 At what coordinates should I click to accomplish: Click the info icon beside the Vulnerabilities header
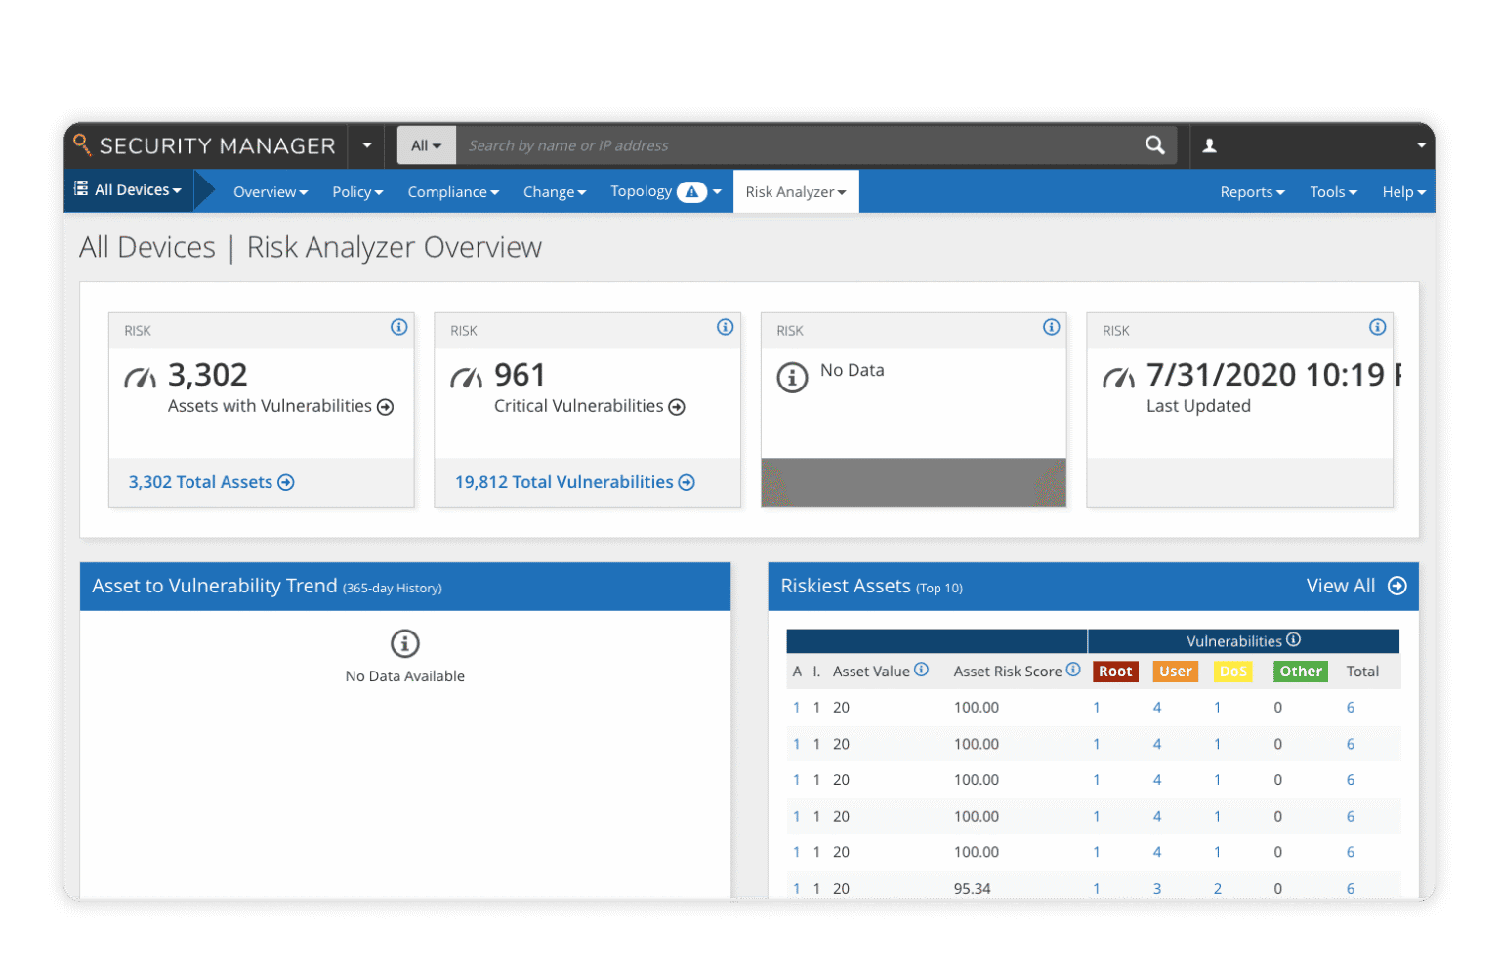(x=1293, y=639)
